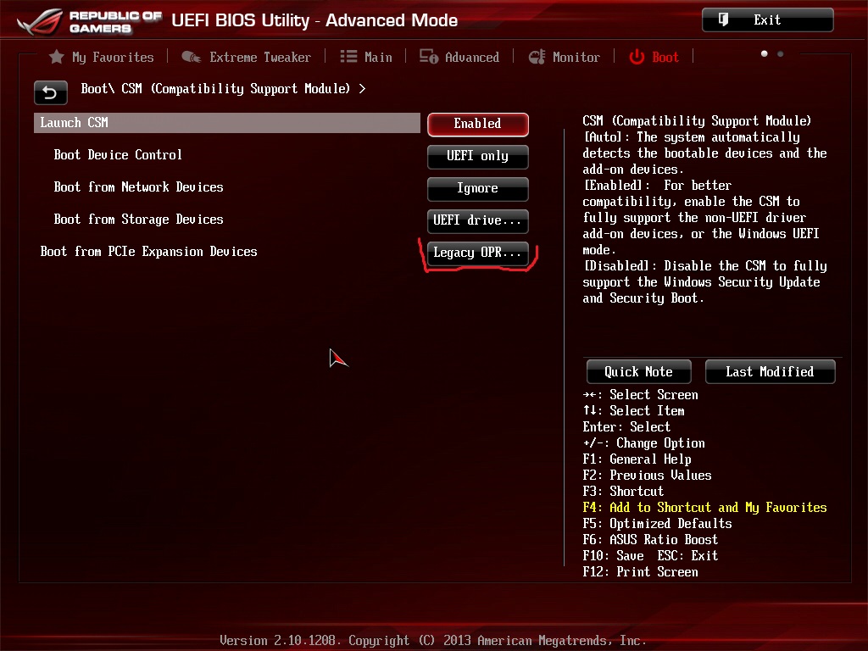
Task: Open Quick Note
Action: (638, 371)
